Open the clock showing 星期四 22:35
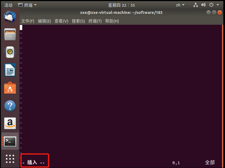The height and width of the screenshot is (168, 225). tap(121, 5)
